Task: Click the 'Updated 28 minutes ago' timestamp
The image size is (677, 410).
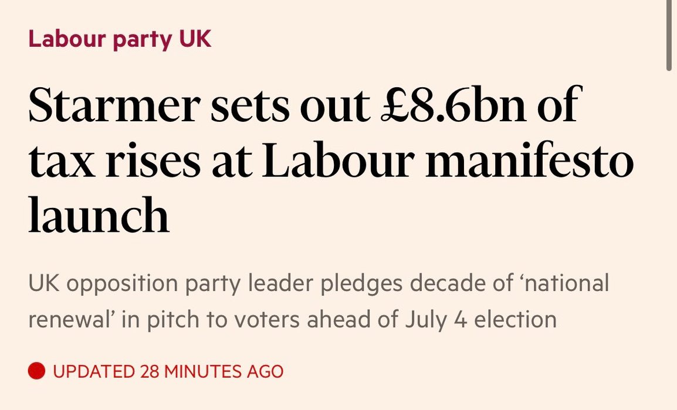Action: (168, 371)
